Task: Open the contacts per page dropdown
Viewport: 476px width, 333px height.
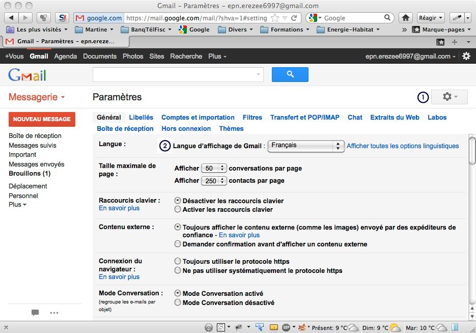Action: [x=214, y=181]
